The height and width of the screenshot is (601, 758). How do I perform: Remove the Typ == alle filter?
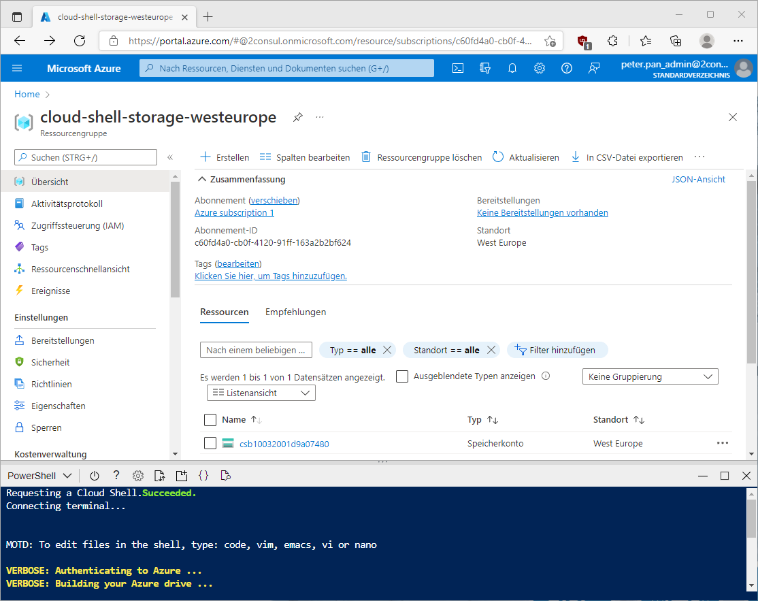tap(387, 350)
